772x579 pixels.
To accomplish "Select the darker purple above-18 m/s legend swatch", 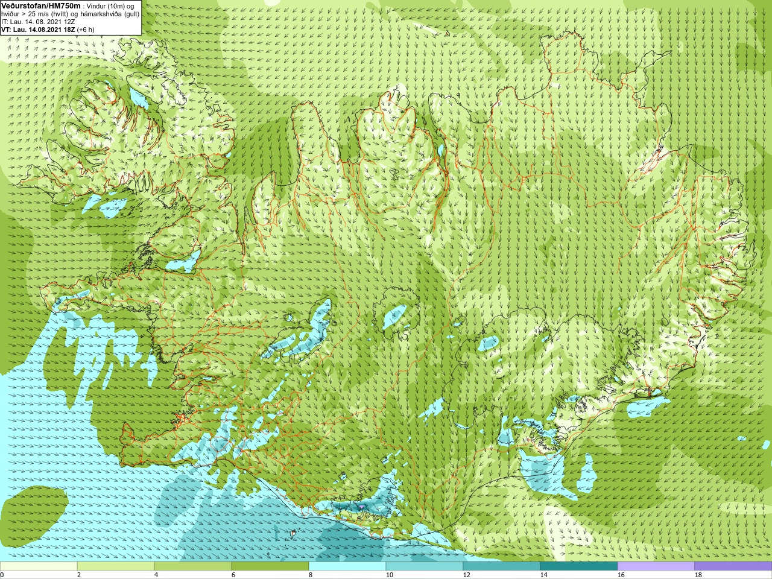I will pyautogui.click(x=733, y=566).
